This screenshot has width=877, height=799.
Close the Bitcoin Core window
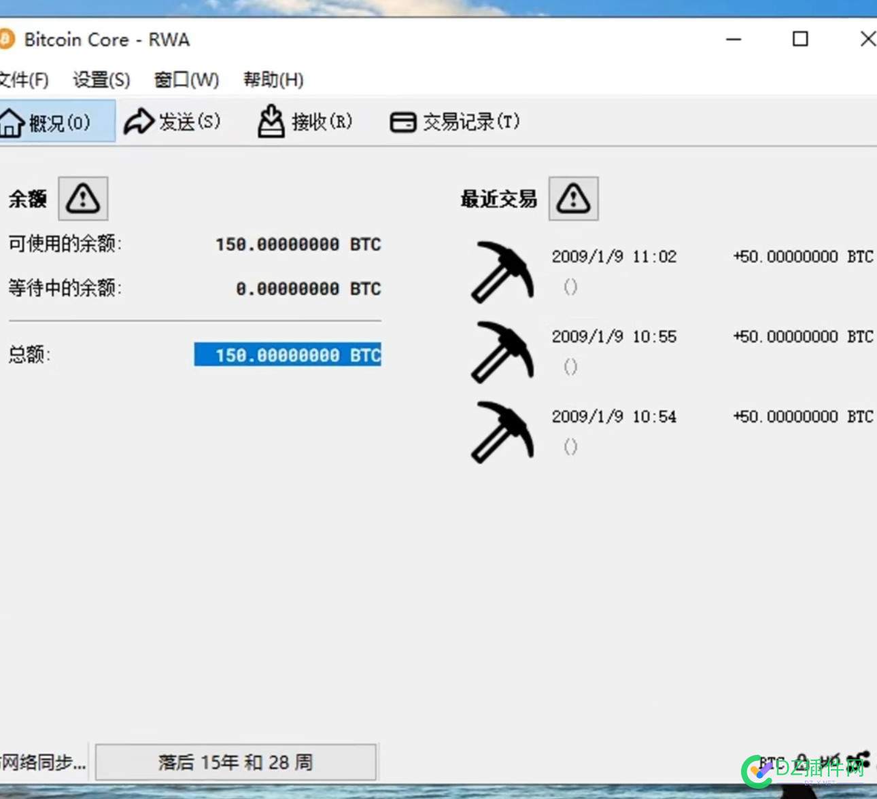[867, 39]
